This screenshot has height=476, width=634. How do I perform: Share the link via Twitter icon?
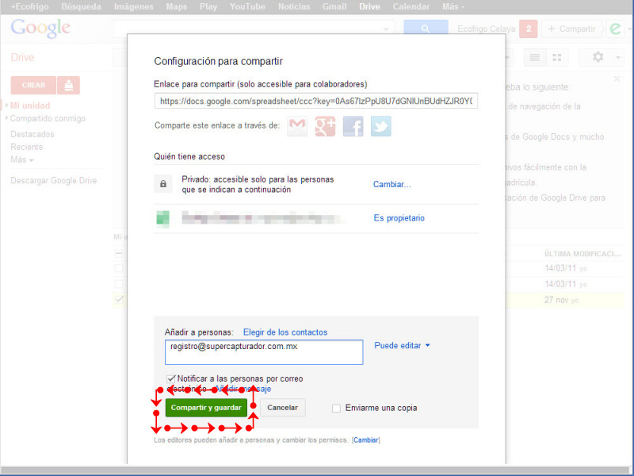(x=381, y=126)
